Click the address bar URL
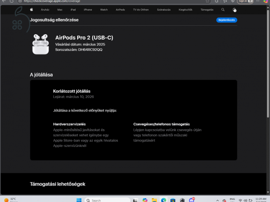The height and width of the screenshot is (202, 270). click(x=52, y=1)
